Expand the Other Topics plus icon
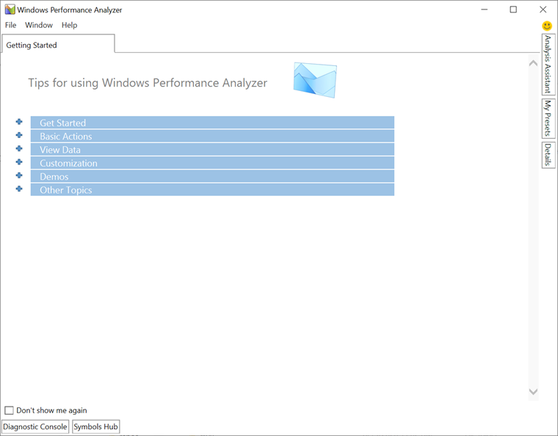558x436 pixels. click(19, 189)
